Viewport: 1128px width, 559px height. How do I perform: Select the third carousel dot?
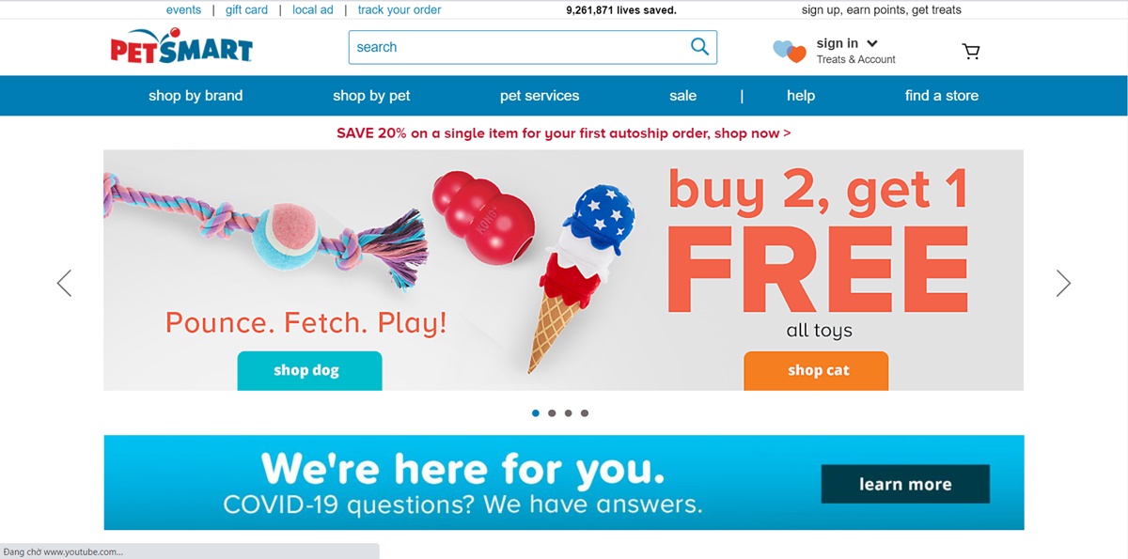pyautogui.click(x=568, y=413)
